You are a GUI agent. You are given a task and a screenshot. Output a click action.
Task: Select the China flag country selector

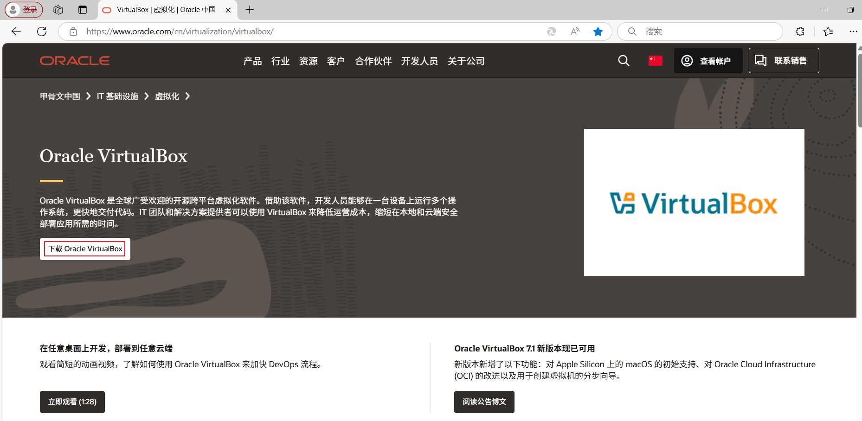(655, 61)
